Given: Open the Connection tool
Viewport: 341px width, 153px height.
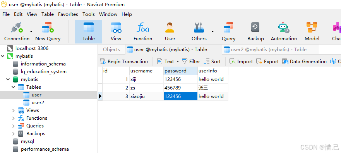Looking at the screenshot, I should tap(17, 31).
